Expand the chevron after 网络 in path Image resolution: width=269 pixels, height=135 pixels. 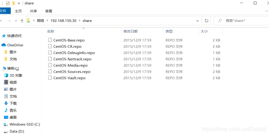(x=47, y=21)
